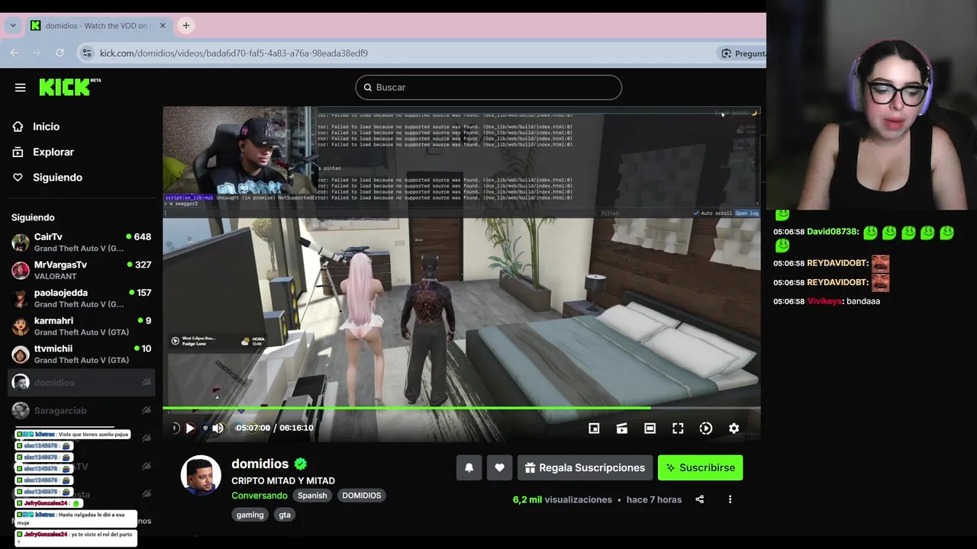Open a new browser tab

pyautogui.click(x=185, y=25)
